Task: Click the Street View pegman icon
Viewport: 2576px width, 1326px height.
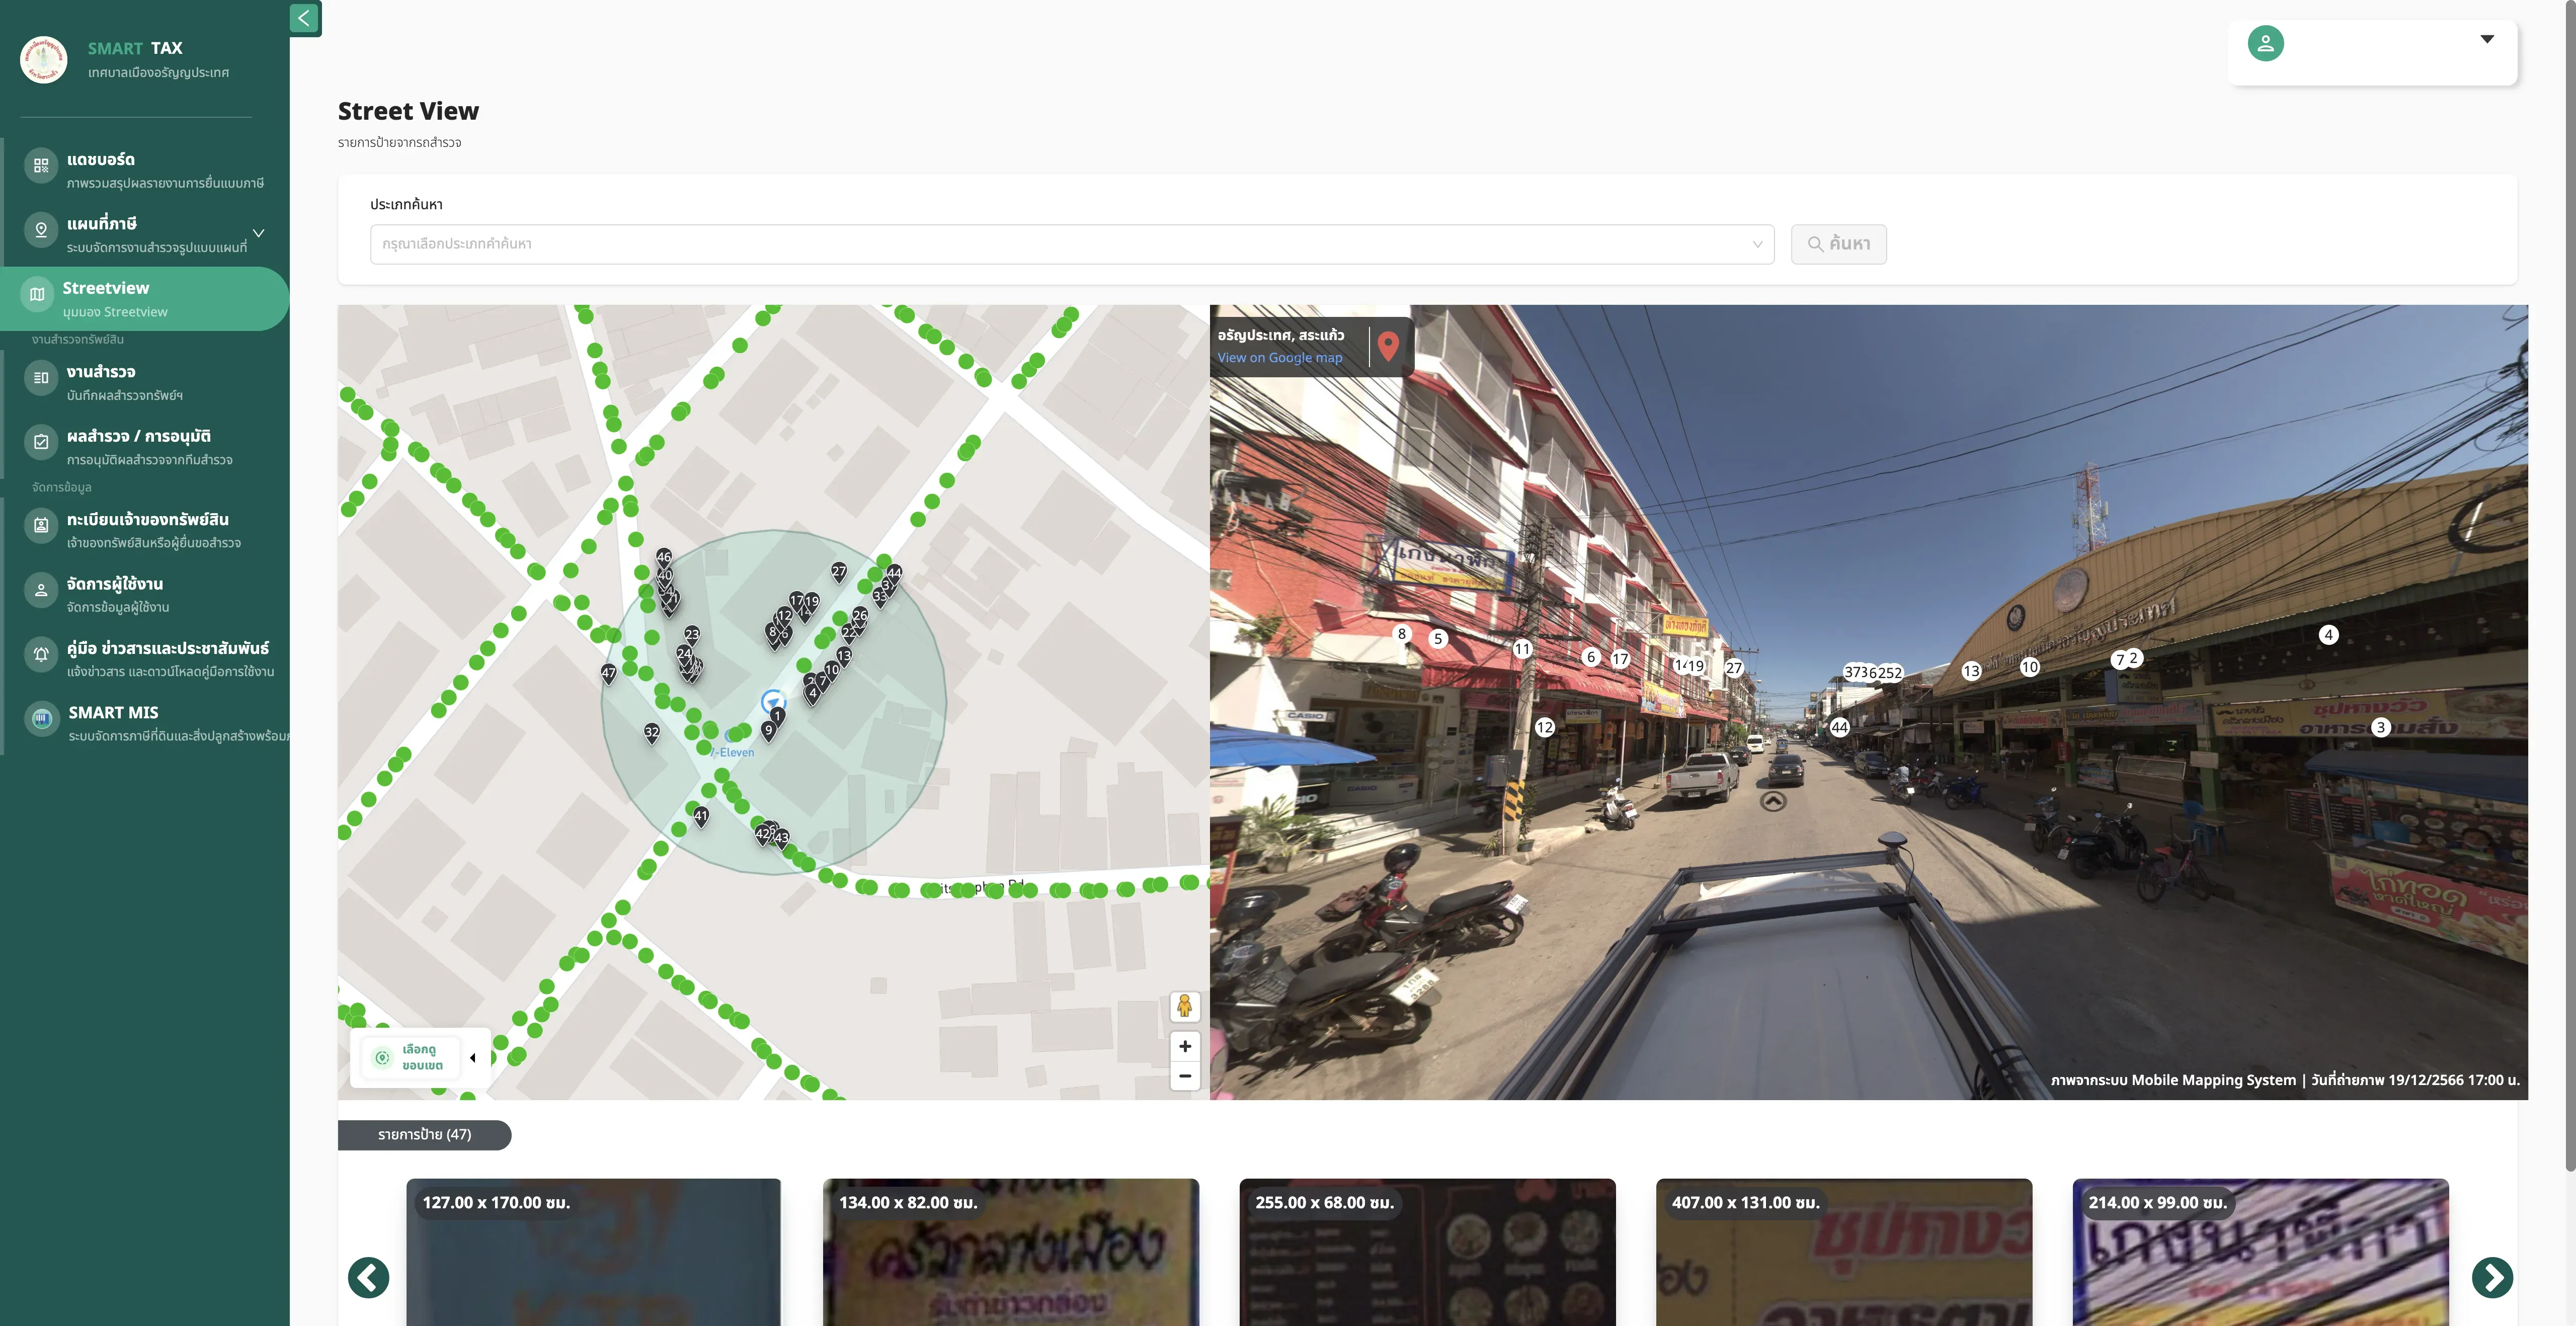Action: (x=1184, y=1006)
